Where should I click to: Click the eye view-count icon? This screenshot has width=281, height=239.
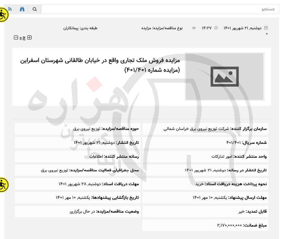click(194, 28)
